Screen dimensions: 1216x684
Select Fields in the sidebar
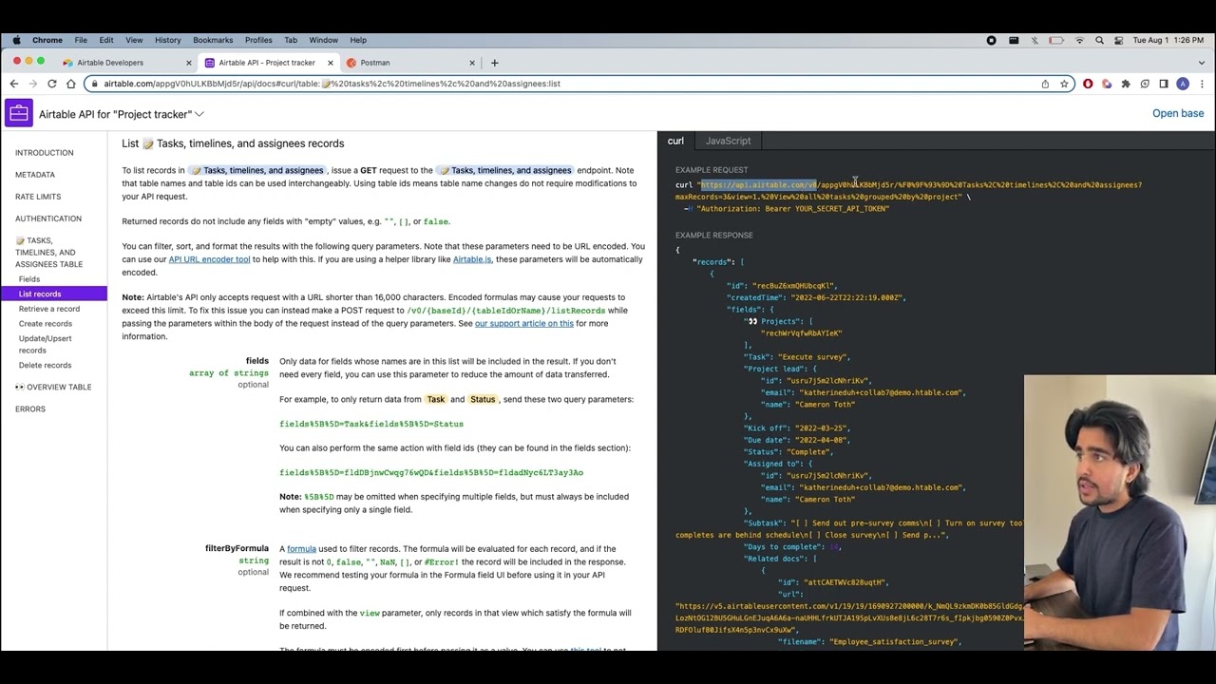coord(29,279)
